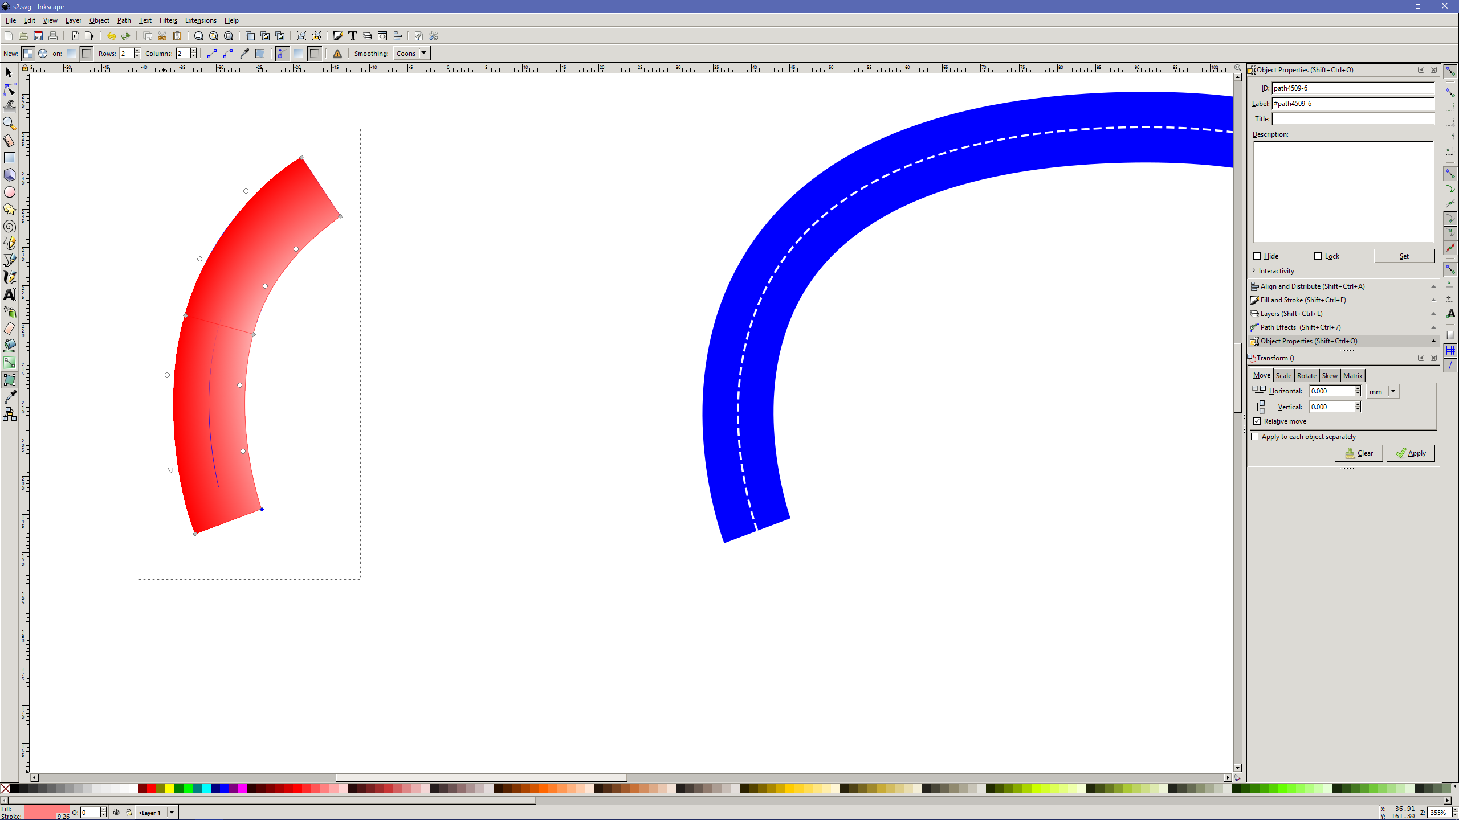The height and width of the screenshot is (820, 1459).
Task: Click the Apply button in Transform panel
Action: pyautogui.click(x=1411, y=453)
